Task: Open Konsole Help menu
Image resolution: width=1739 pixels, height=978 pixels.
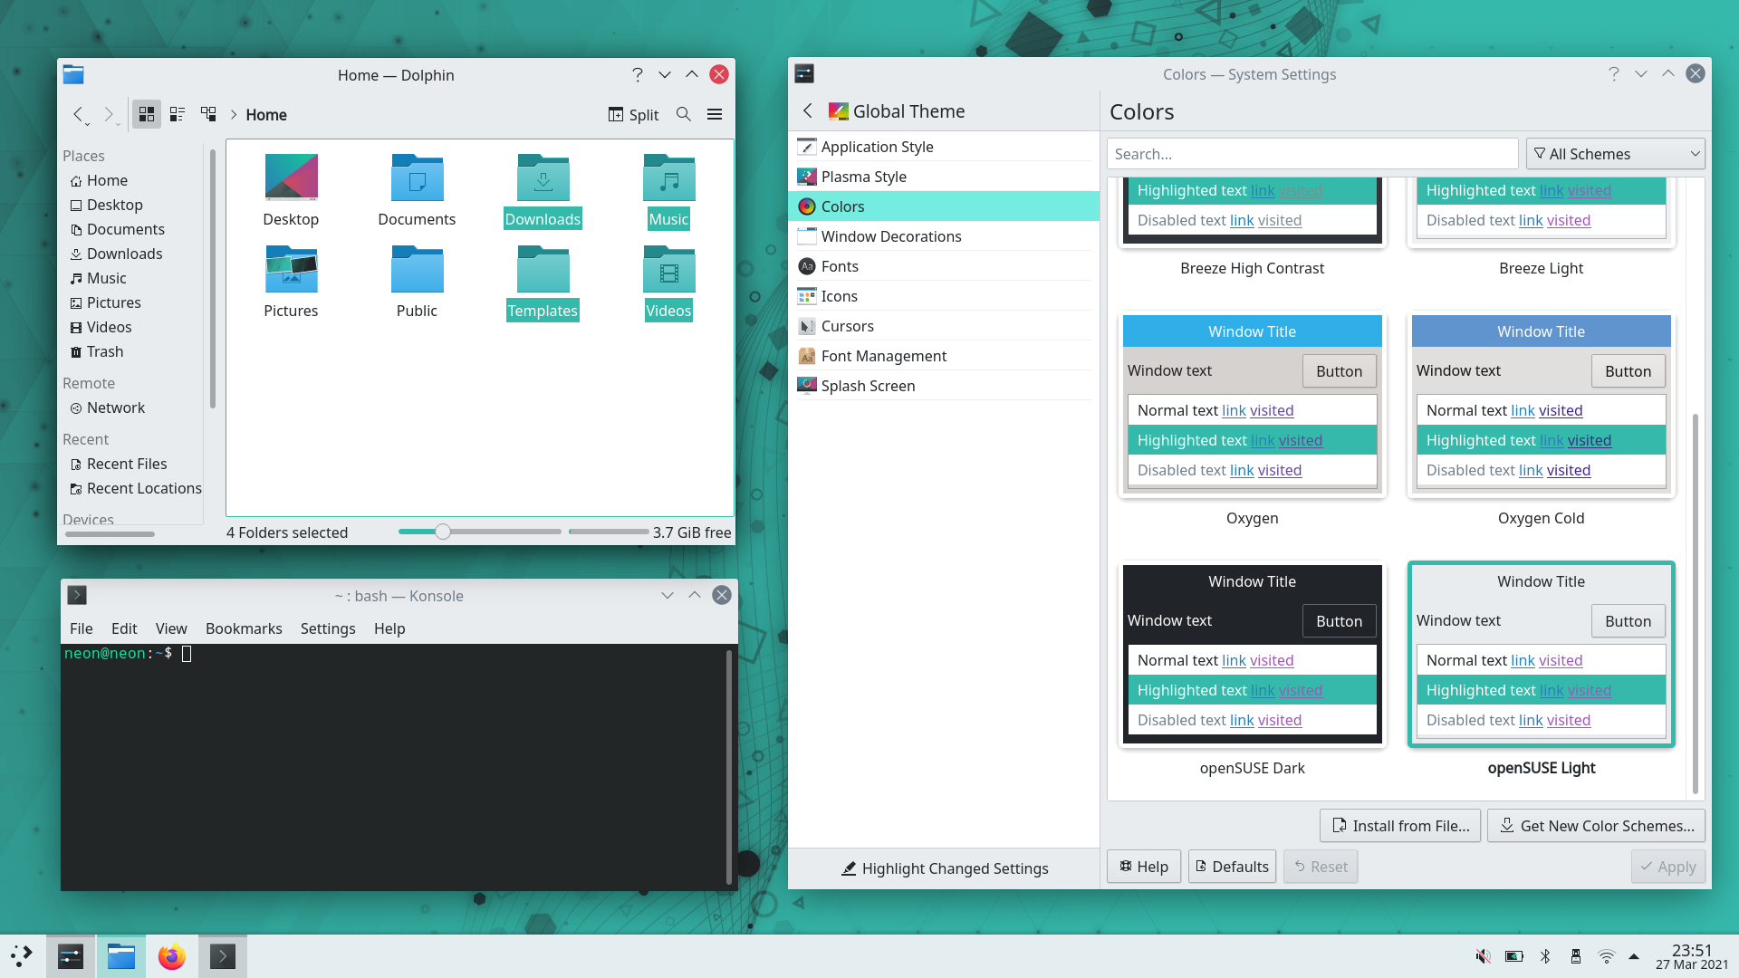Action: [389, 628]
